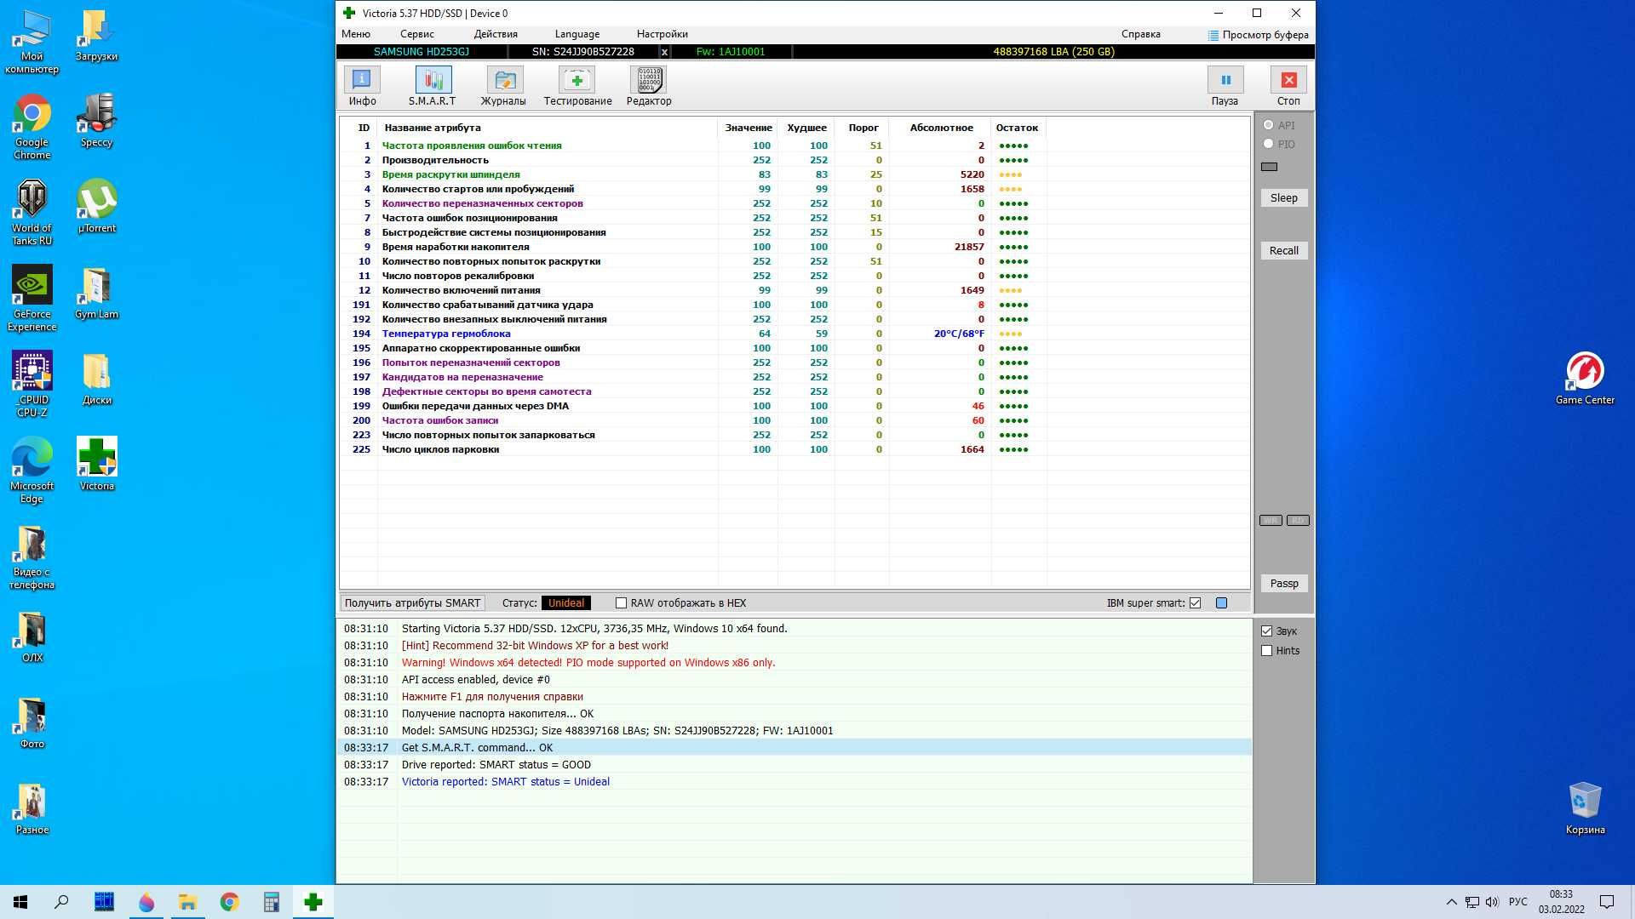Viewport: 1635px width, 919px height.
Task: Click blue square next to IBM super smart
Action: tap(1222, 603)
